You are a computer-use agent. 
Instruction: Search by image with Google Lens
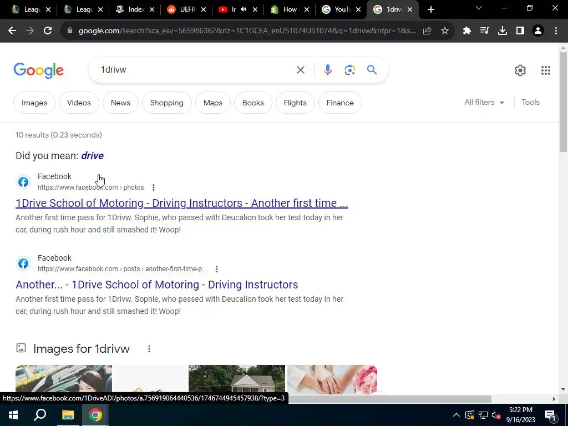[x=349, y=70]
